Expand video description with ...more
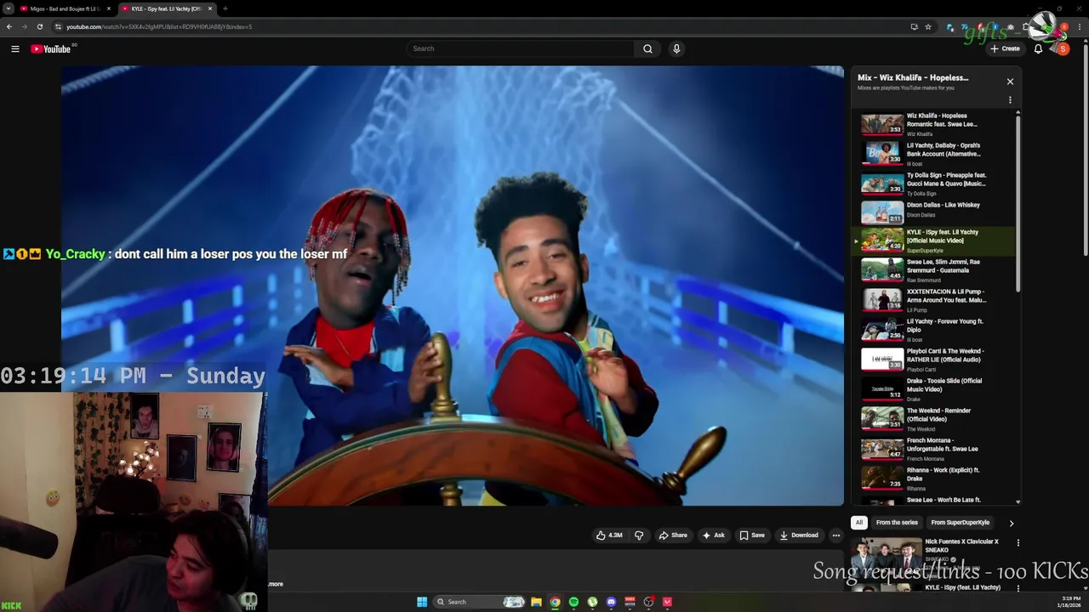This screenshot has width=1089, height=612. pyautogui.click(x=276, y=584)
